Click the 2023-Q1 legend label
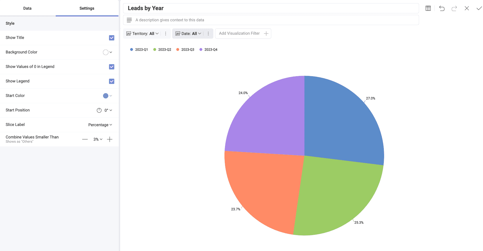This screenshot has height=251, width=483. [141, 49]
